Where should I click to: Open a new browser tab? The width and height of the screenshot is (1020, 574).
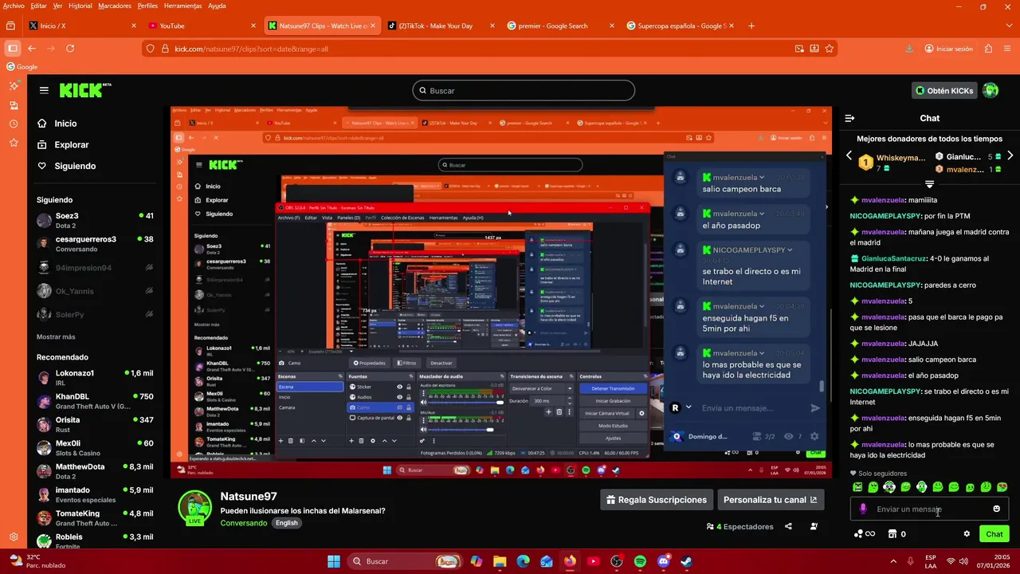point(751,26)
